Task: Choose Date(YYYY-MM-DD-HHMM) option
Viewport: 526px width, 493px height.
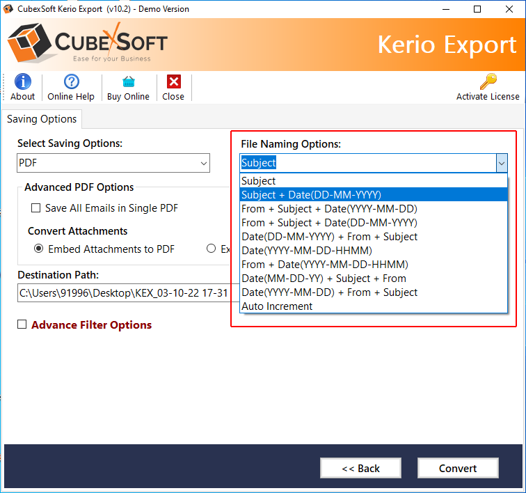Action: 374,251
